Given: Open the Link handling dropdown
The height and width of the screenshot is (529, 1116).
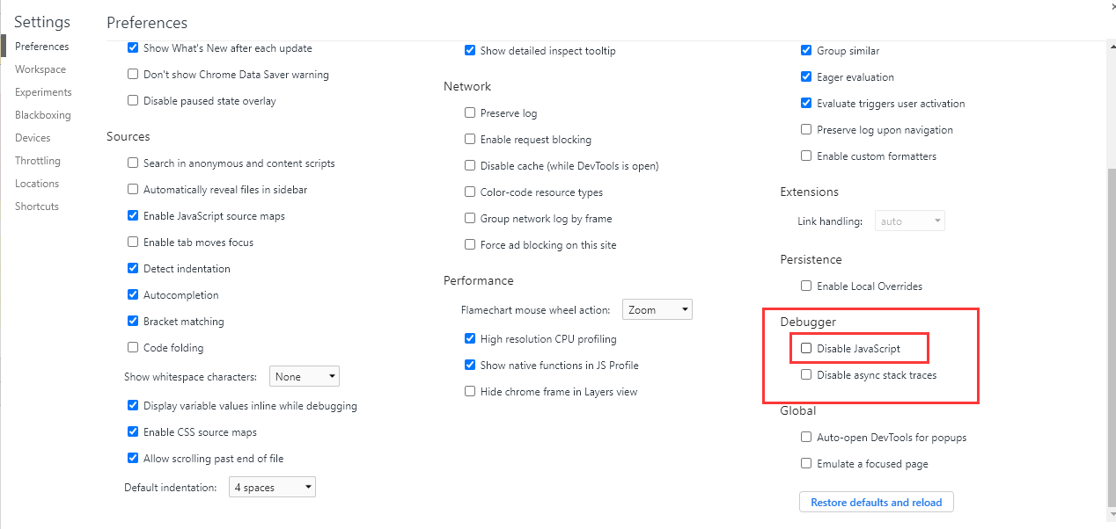Looking at the screenshot, I should click(909, 221).
